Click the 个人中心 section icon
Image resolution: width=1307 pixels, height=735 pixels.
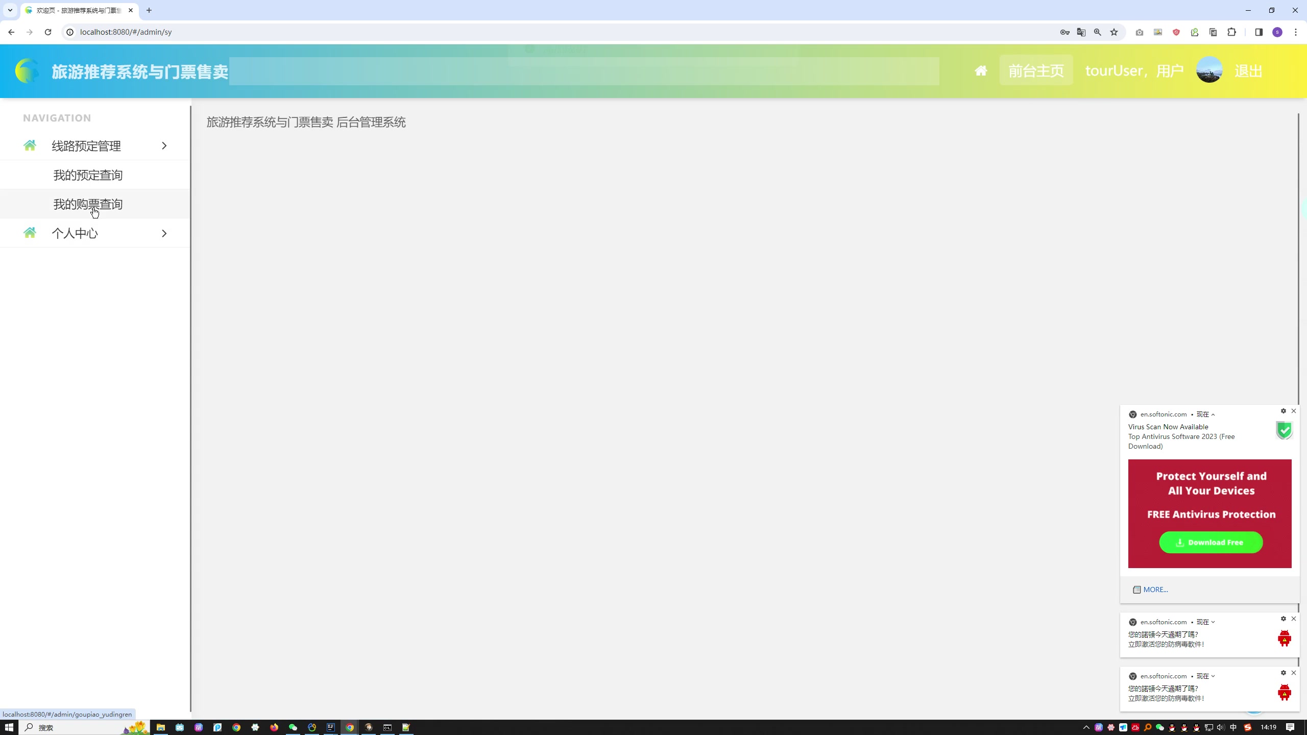(30, 232)
